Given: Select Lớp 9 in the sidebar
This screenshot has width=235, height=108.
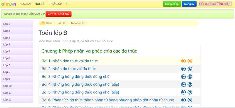Looking at the screenshot, I should click(x=17, y=79).
